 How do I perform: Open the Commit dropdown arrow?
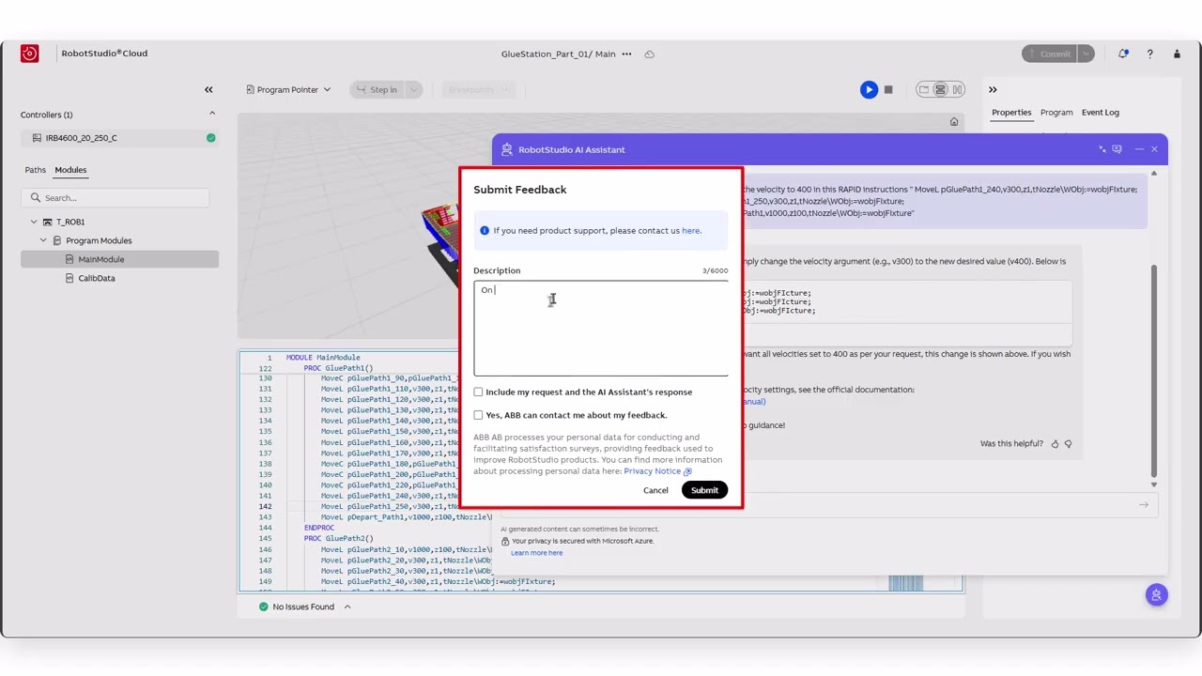click(x=1086, y=54)
